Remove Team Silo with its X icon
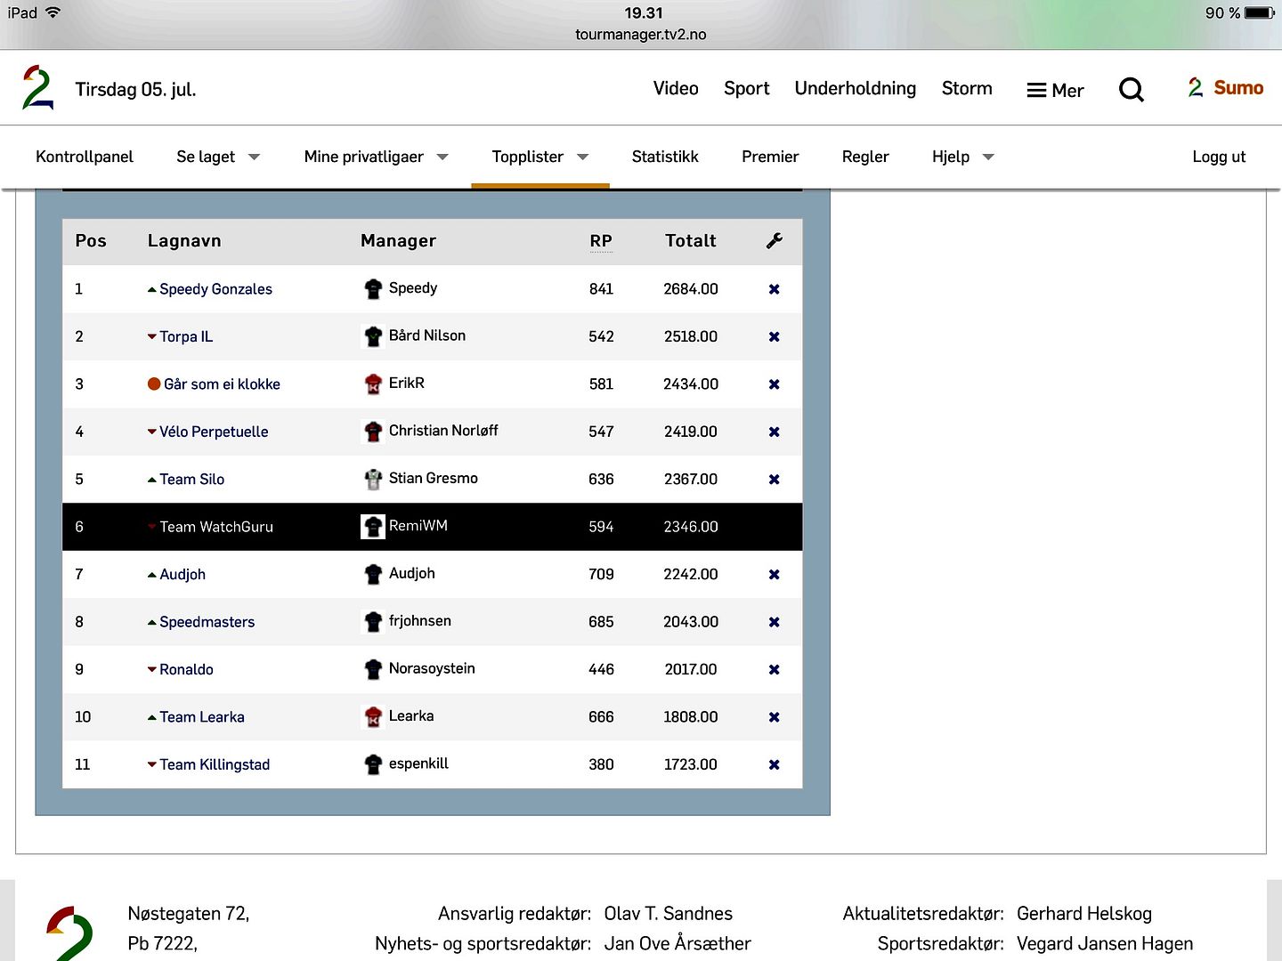This screenshot has width=1282, height=961. pyautogui.click(x=775, y=480)
